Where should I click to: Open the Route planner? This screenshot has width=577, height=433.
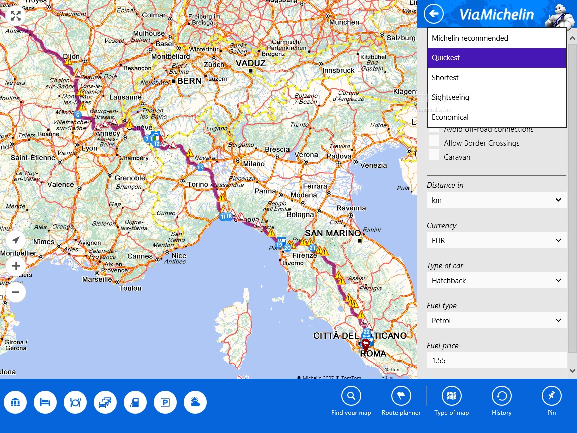[401, 401]
